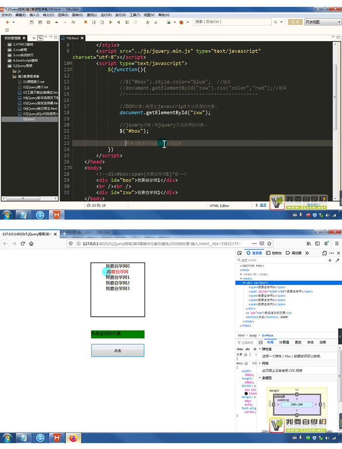Click the new file plus icon in HBuilder toolbar
This screenshot has height=449, width=342.
tap(7, 22)
